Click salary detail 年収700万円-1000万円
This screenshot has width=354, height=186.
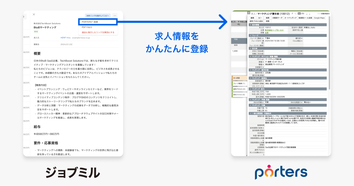click(275, 97)
